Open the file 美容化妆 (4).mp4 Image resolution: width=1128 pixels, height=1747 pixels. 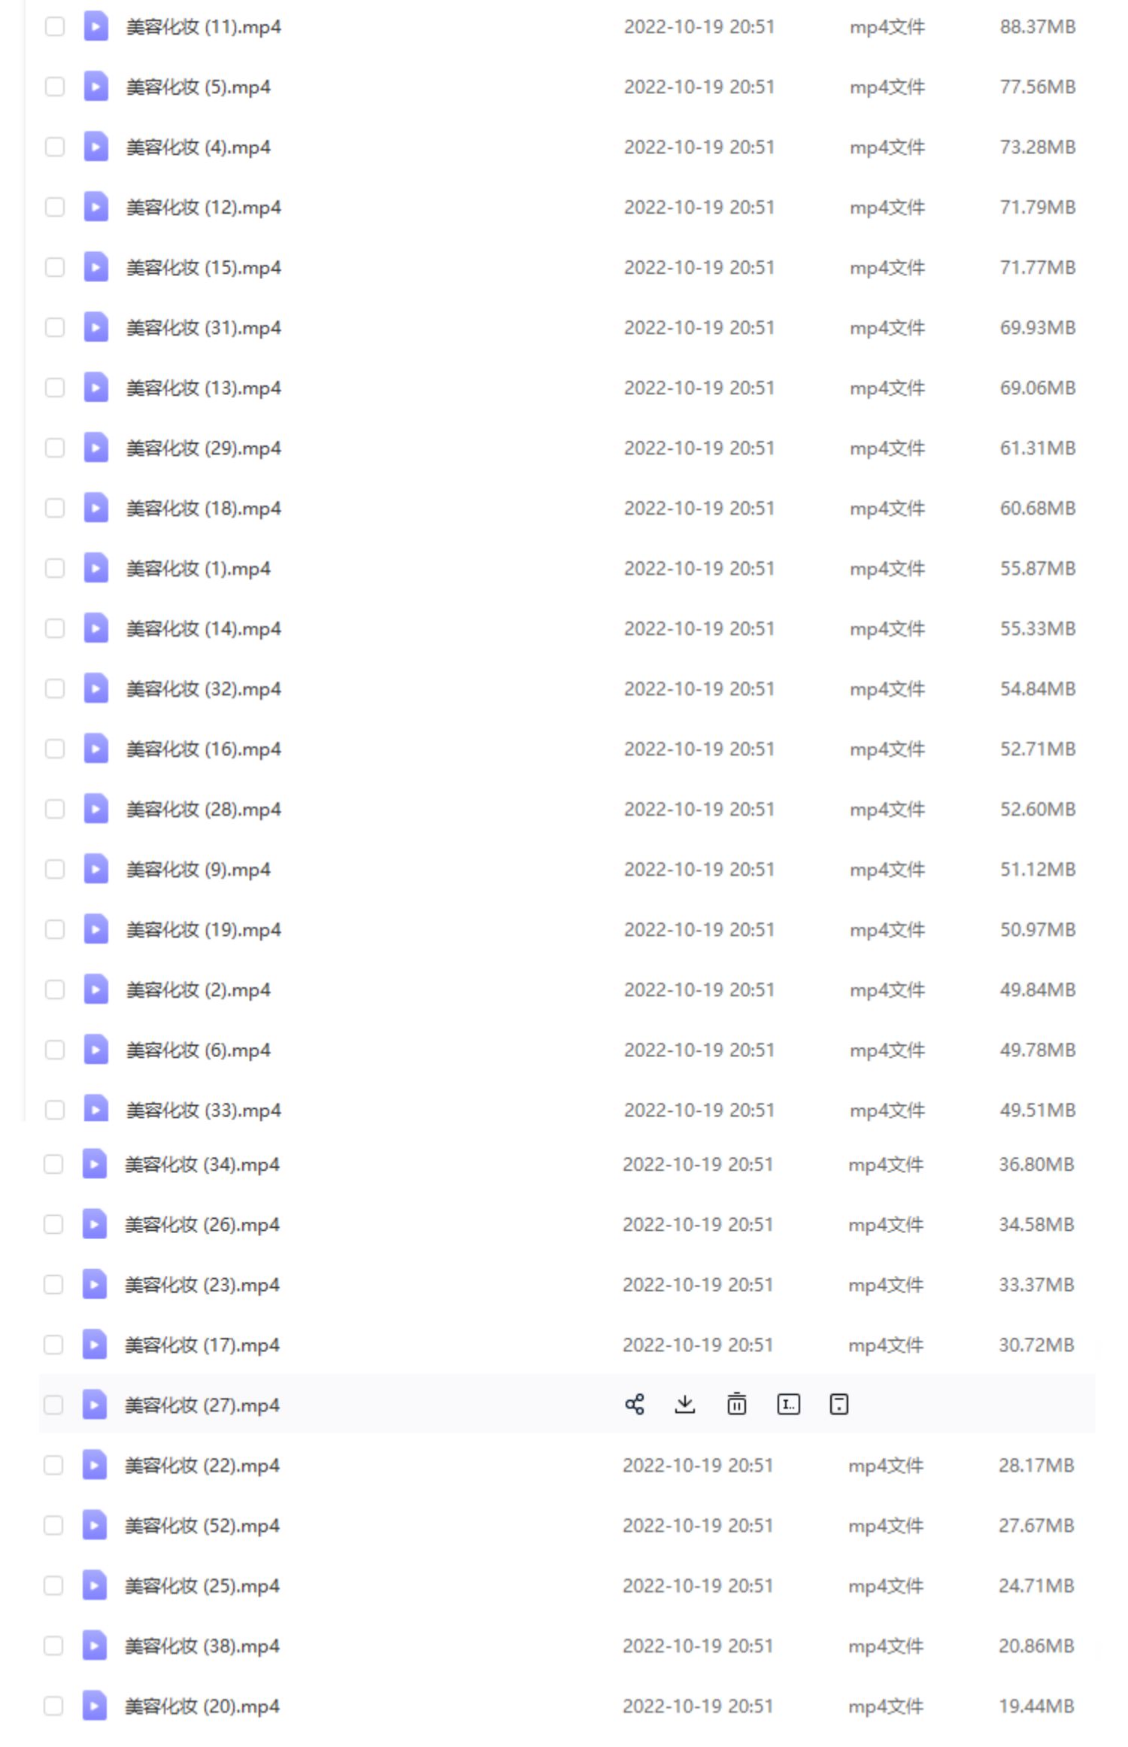point(199,147)
